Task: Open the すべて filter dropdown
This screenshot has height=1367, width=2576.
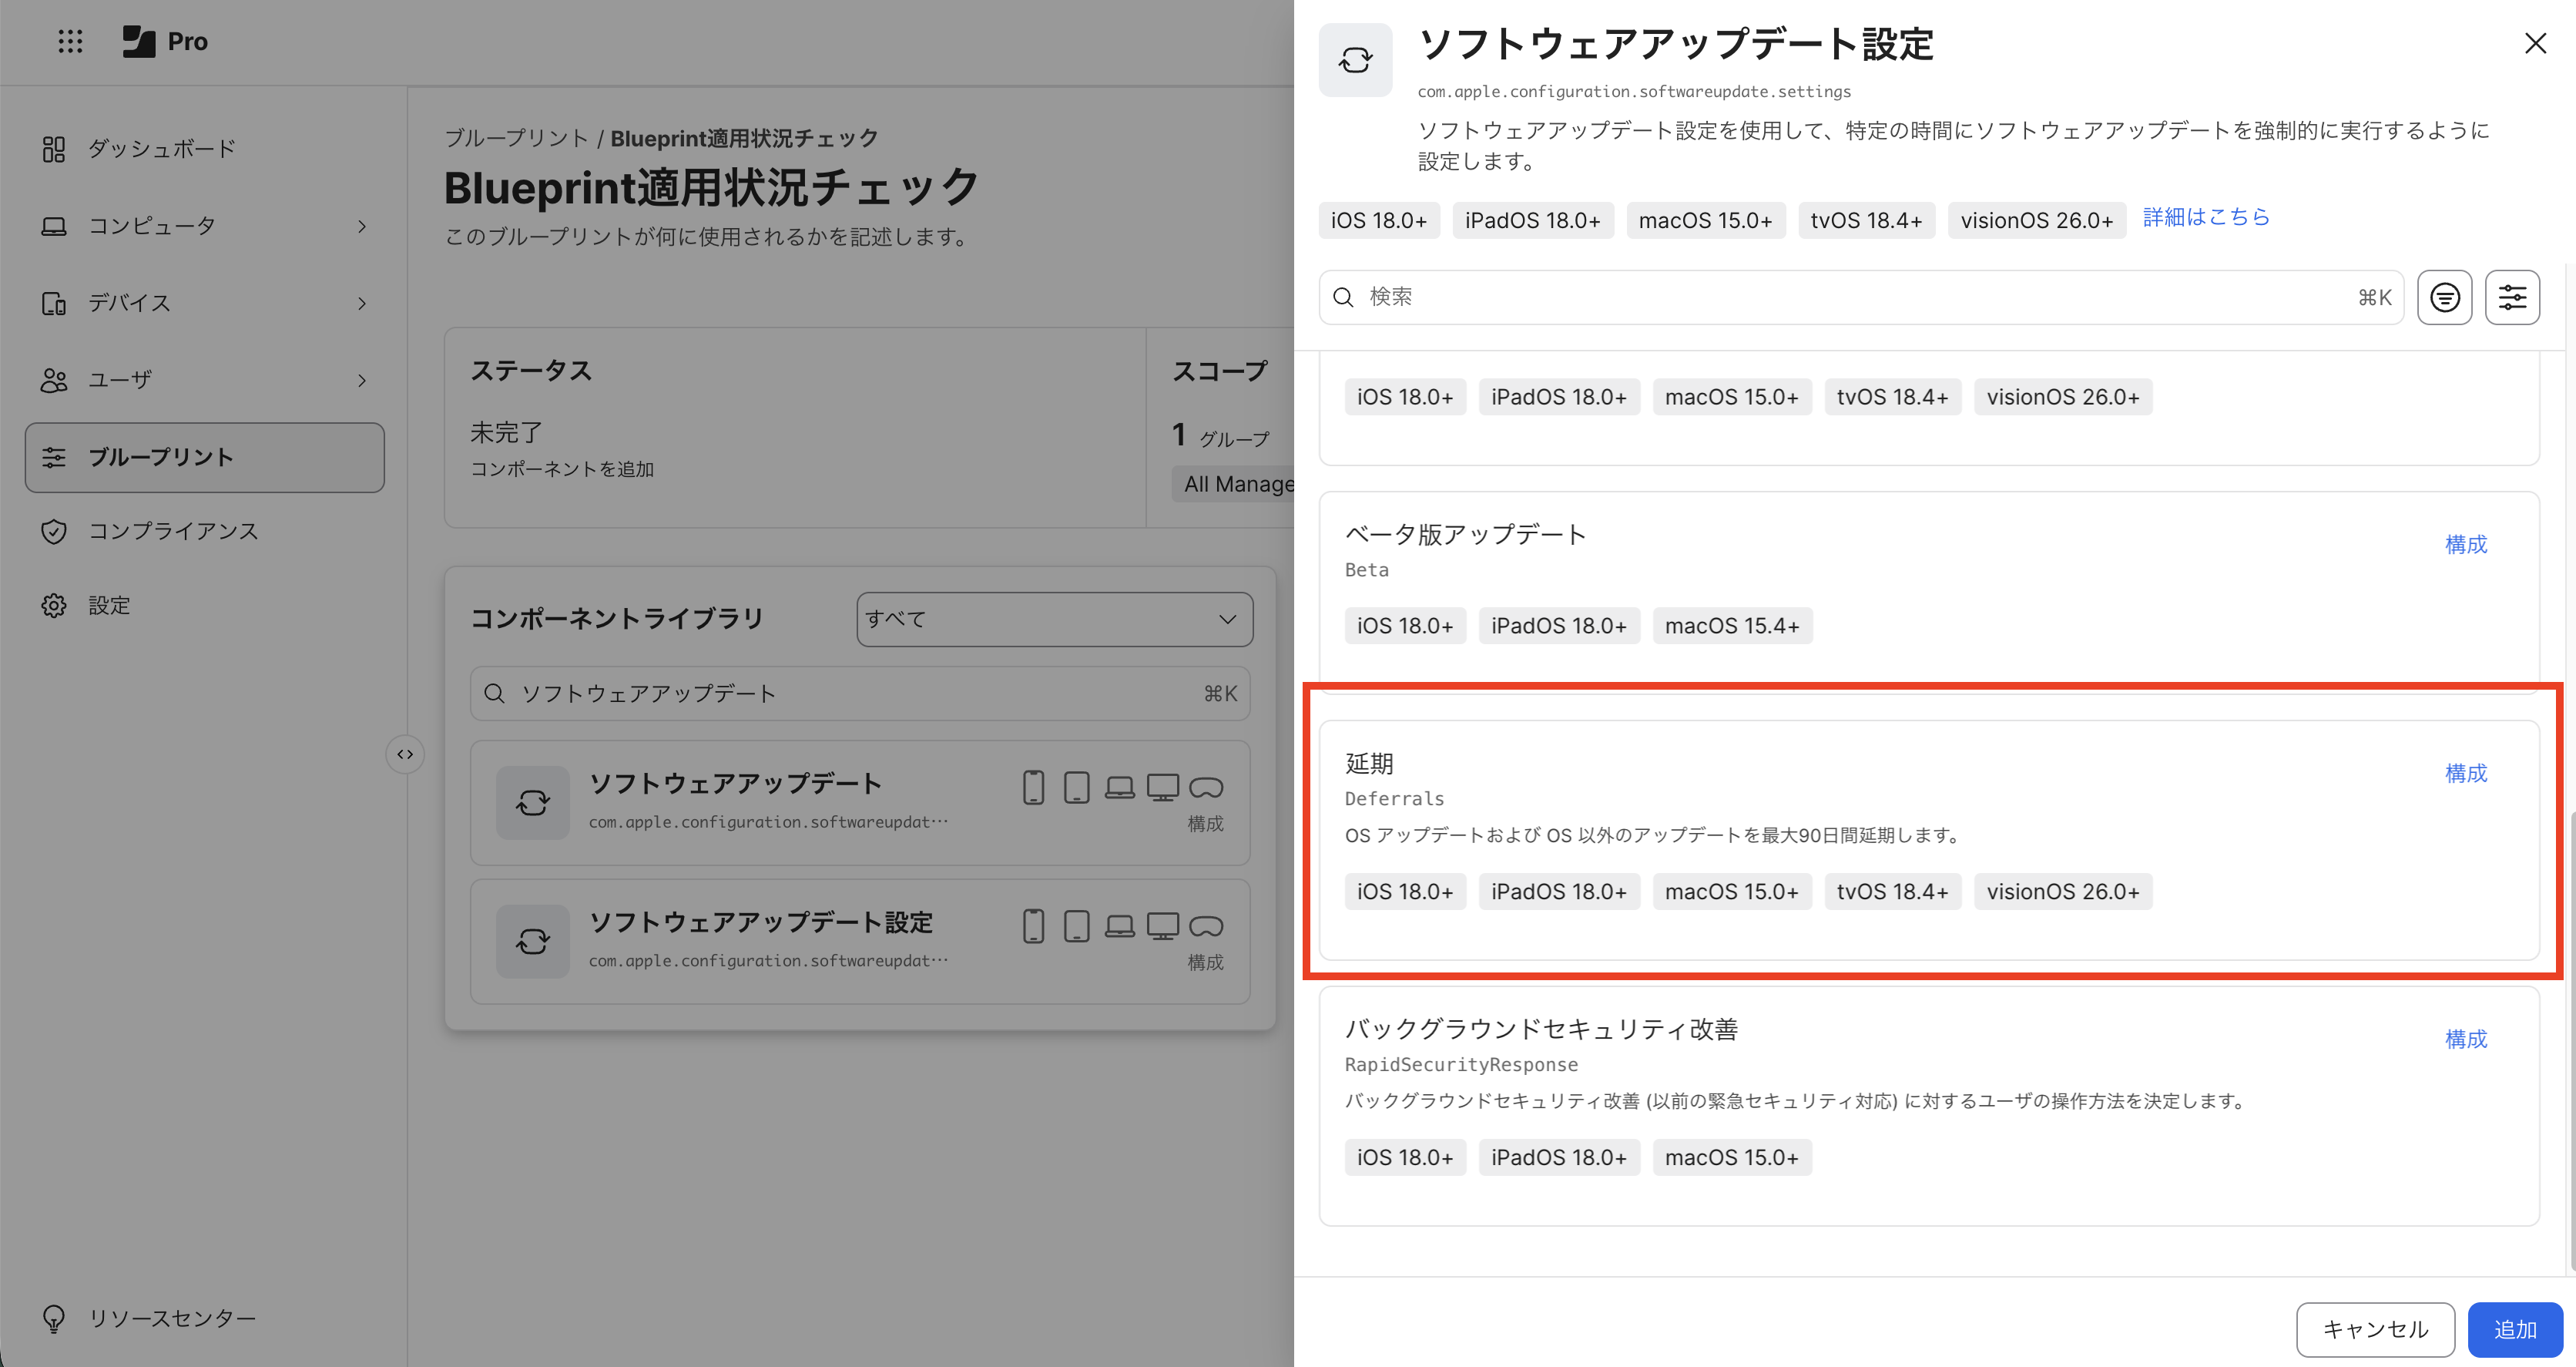Action: coord(1054,619)
